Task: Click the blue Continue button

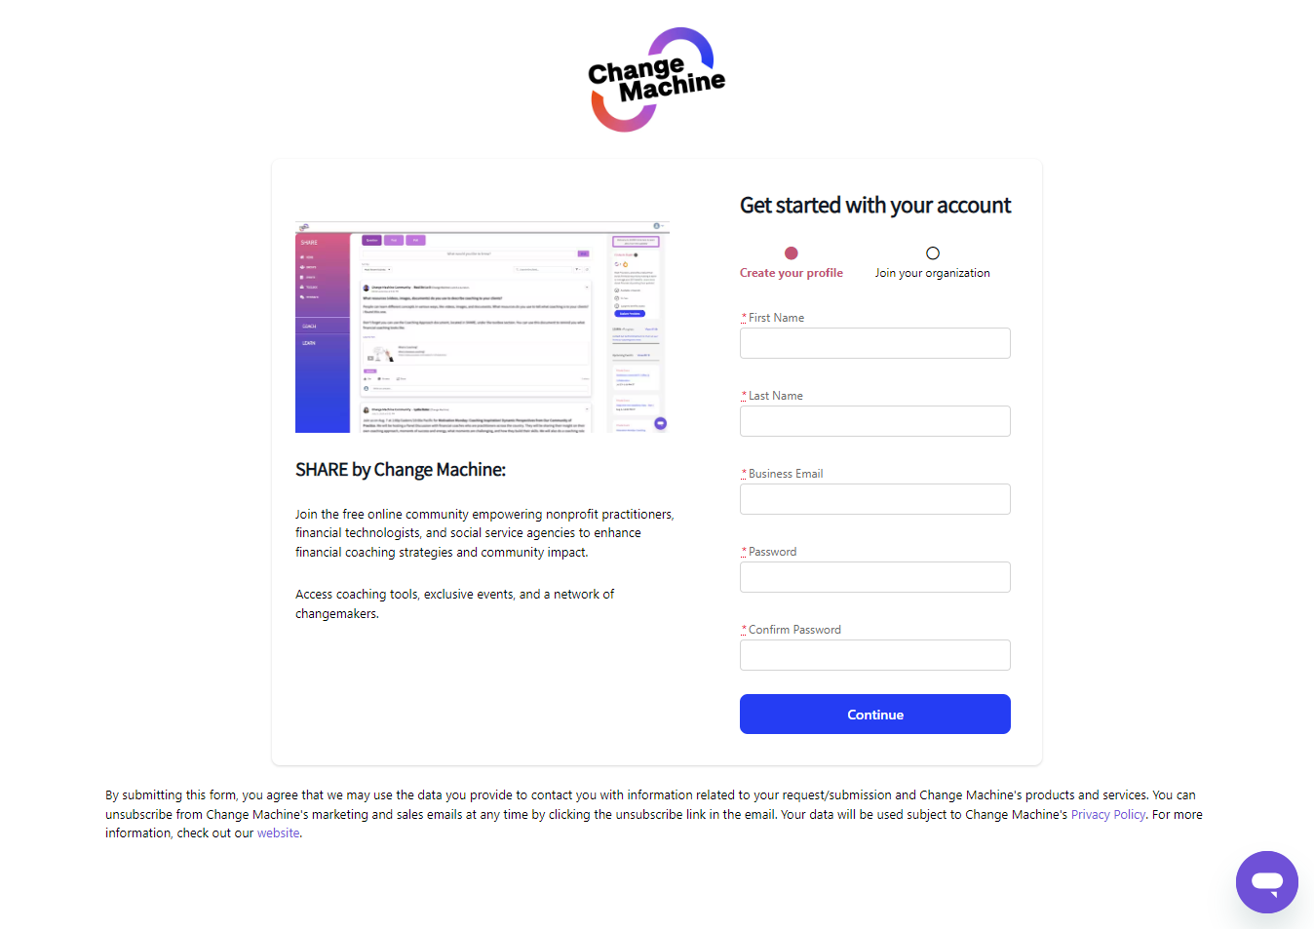Action: pyautogui.click(x=875, y=715)
